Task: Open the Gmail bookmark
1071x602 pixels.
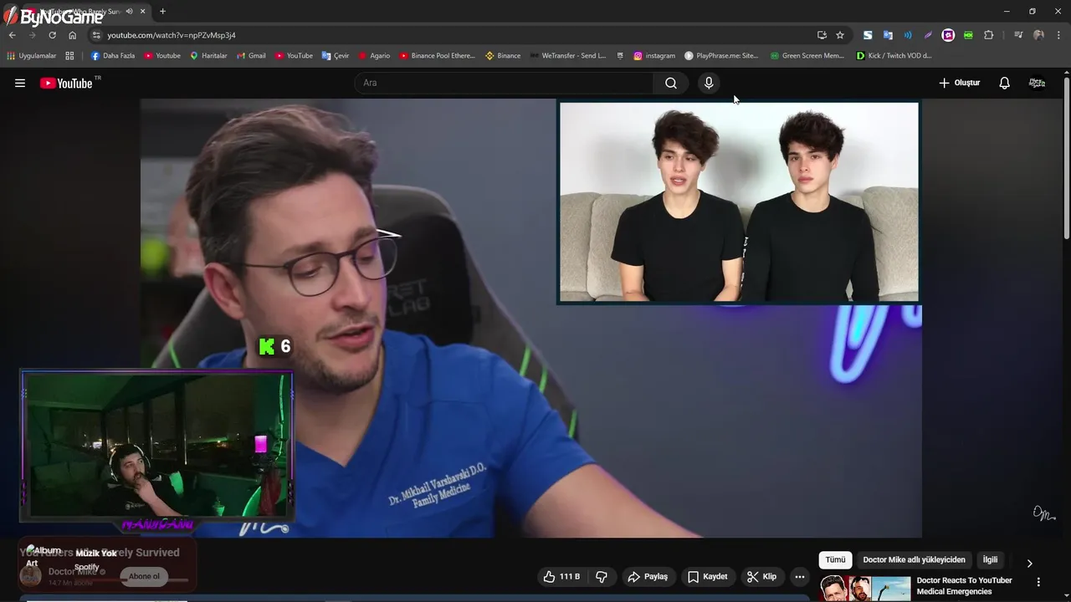Action: pyautogui.click(x=251, y=56)
